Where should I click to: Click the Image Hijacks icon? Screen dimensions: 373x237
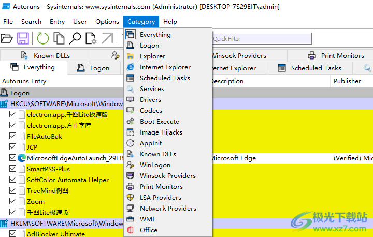click(130, 132)
